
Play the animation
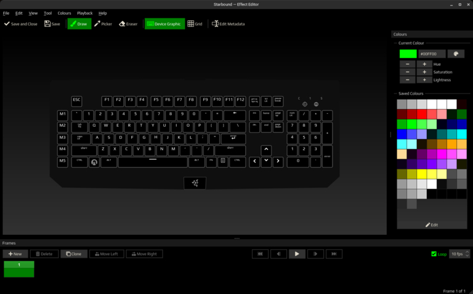point(297,254)
